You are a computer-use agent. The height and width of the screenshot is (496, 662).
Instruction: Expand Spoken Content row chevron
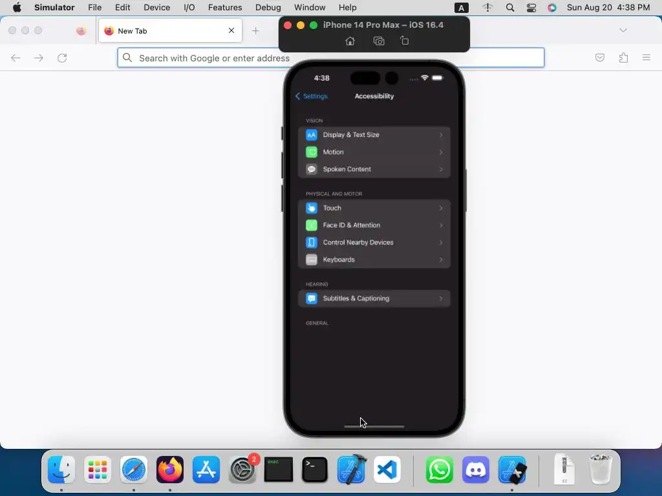(441, 169)
